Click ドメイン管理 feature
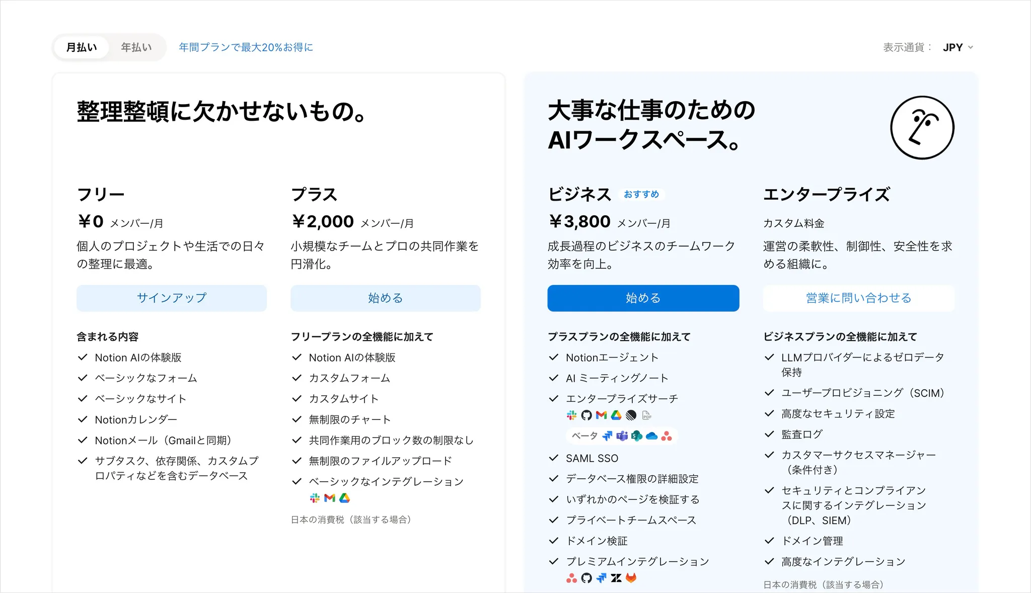 pos(812,541)
